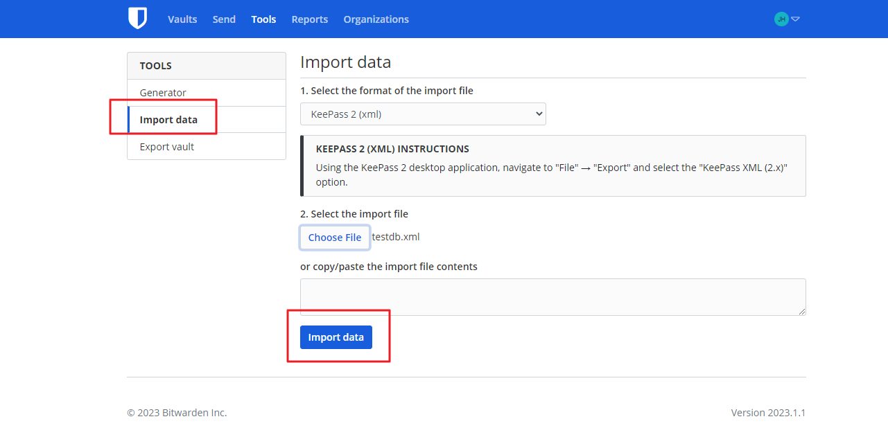Switch to Export vault
The height and width of the screenshot is (428, 888).
[x=167, y=147]
